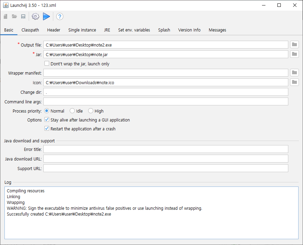Save configuration with the floppy disk icon
Screen dimensions: 303x245
tap(23, 16)
